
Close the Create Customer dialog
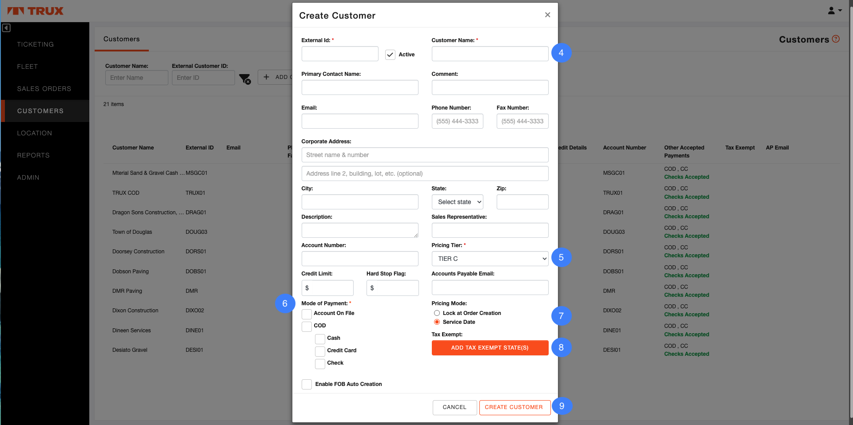(x=547, y=15)
